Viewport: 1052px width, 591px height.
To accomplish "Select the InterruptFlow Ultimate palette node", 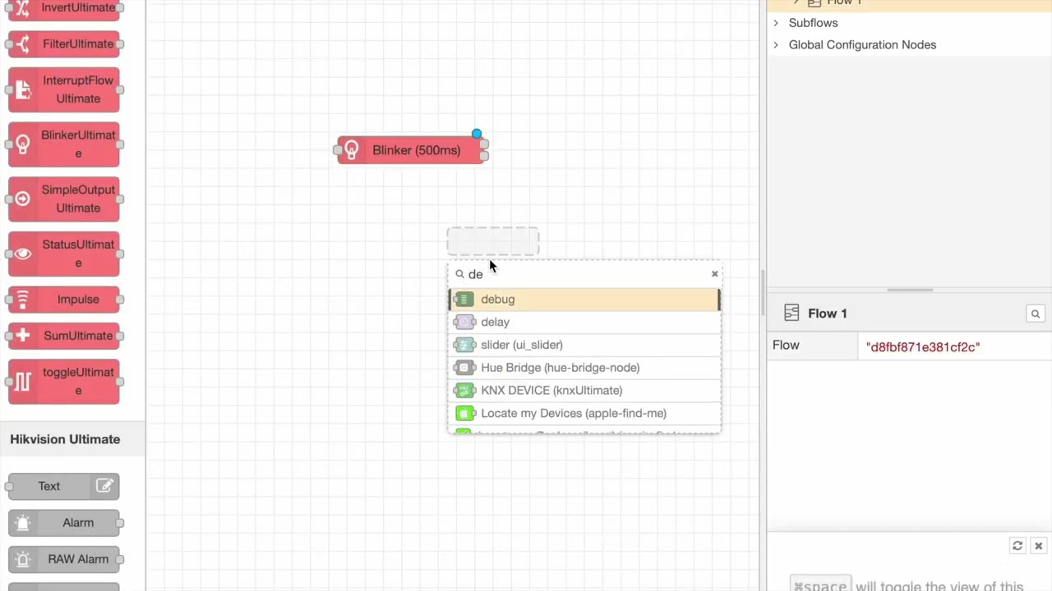I will [x=64, y=89].
